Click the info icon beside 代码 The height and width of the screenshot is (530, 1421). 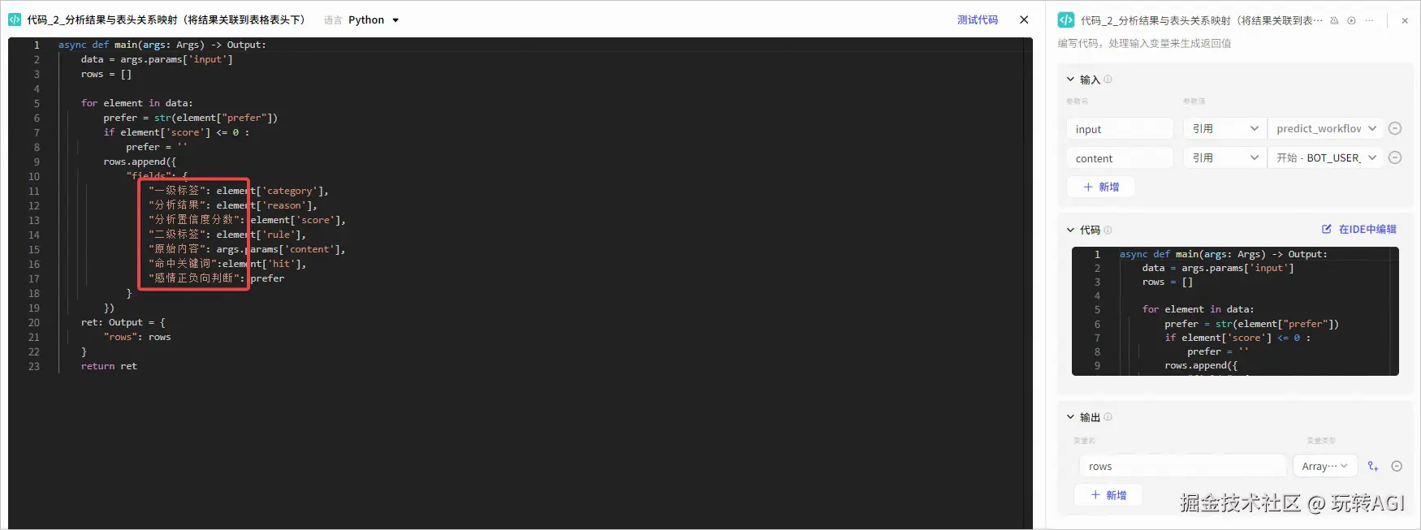tap(1108, 230)
